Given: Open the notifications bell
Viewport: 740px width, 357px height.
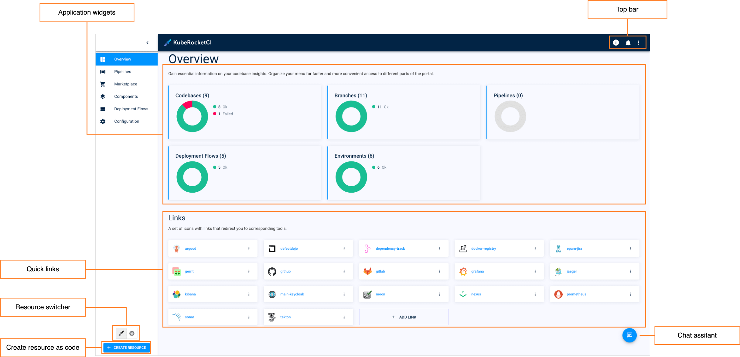Looking at the screenshot, I should coord(627,43).
